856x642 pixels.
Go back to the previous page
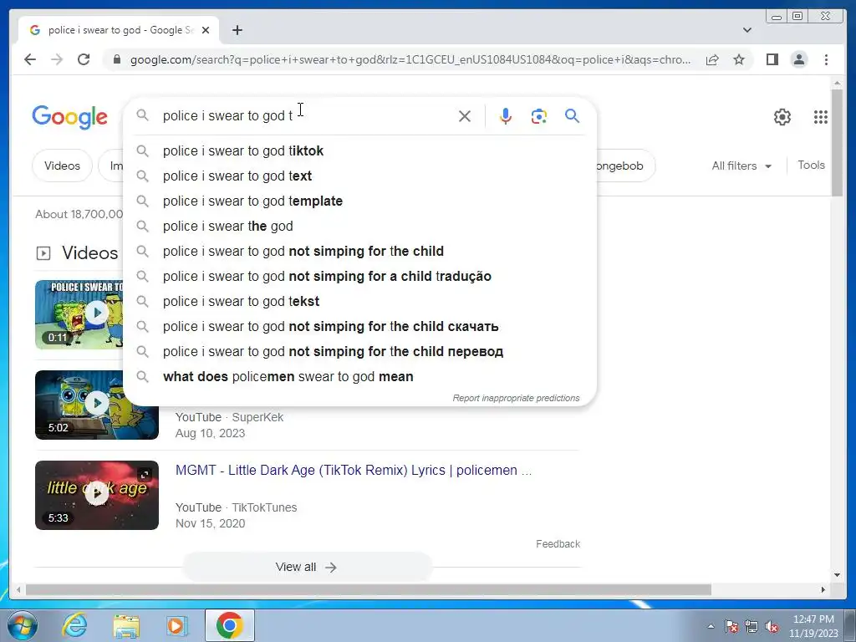(30, 59)
